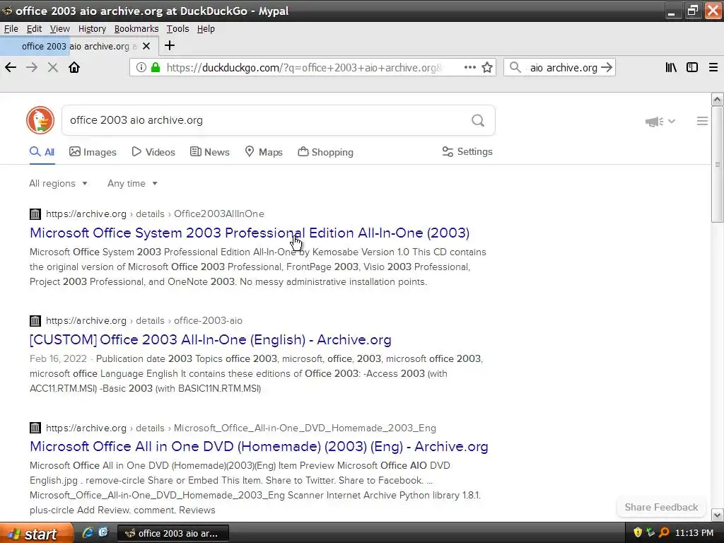
Task: Show site information icon in address bar
Action: (141, 67)
